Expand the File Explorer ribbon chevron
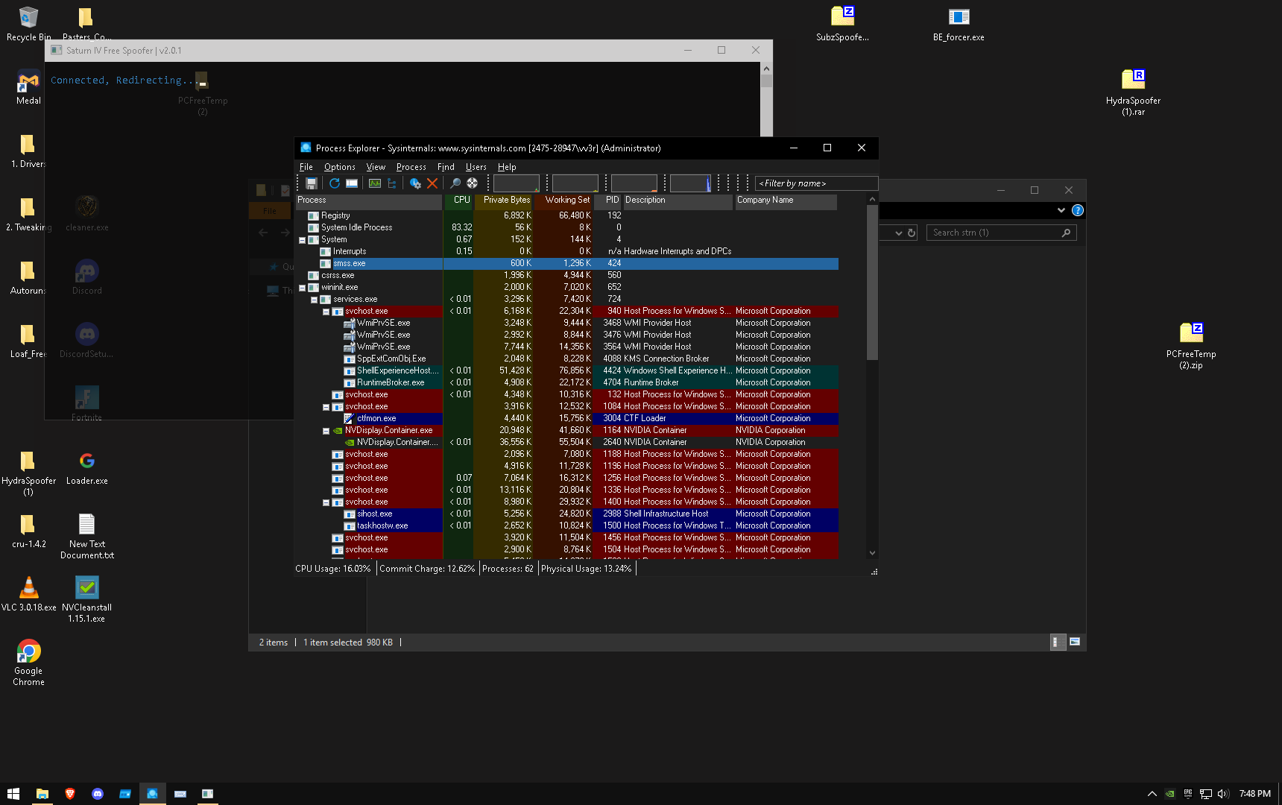 (1061, 211)
